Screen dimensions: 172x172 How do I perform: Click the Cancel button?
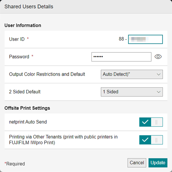tap(137, 163)
